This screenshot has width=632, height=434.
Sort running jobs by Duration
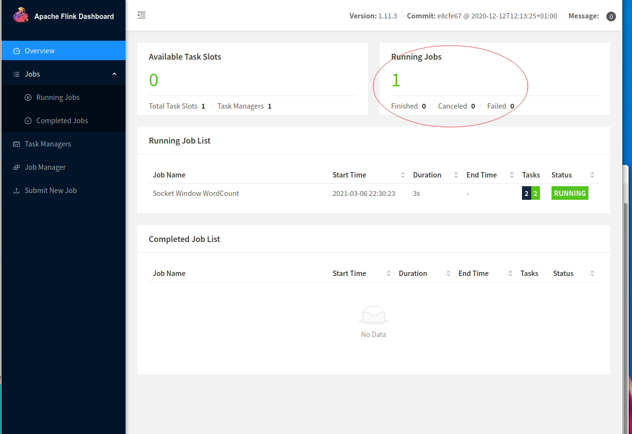tap(456, 175)
